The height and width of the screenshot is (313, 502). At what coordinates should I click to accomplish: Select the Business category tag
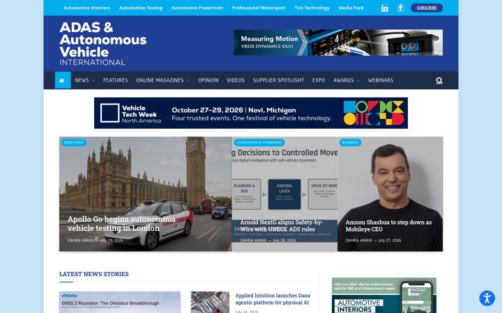coord(350,143)
